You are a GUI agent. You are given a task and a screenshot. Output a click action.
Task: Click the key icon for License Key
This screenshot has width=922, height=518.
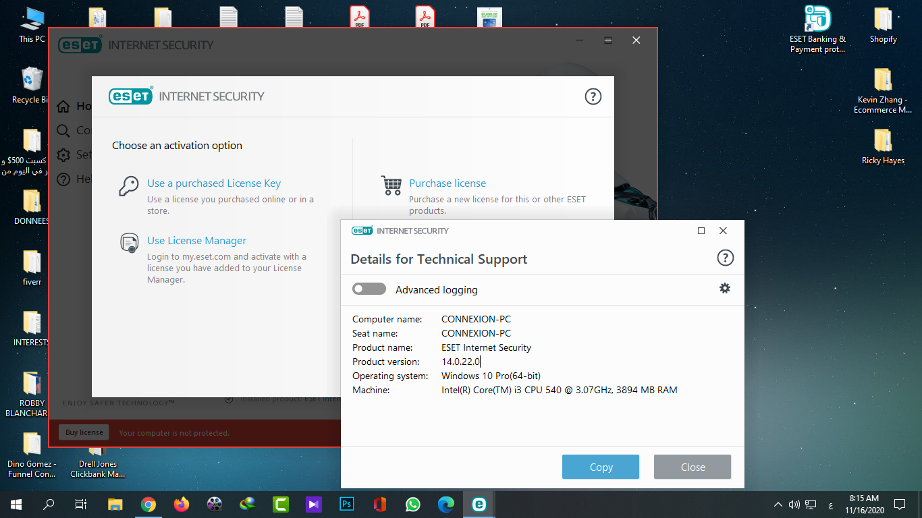point(128,186)
